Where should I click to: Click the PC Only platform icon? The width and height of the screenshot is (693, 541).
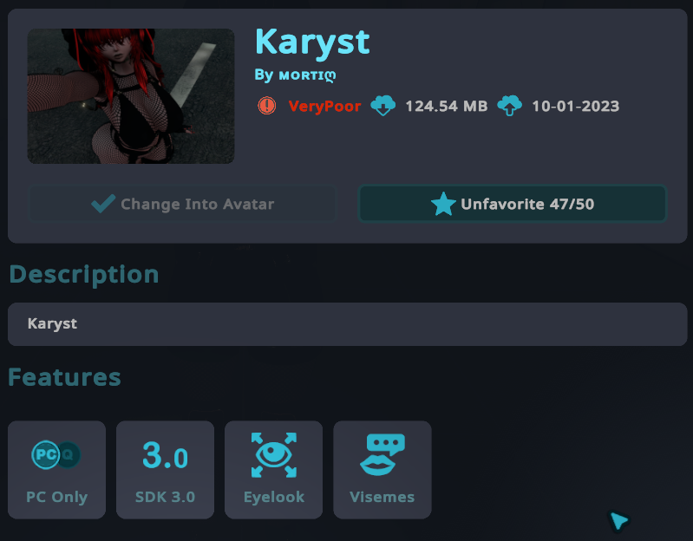56,455
